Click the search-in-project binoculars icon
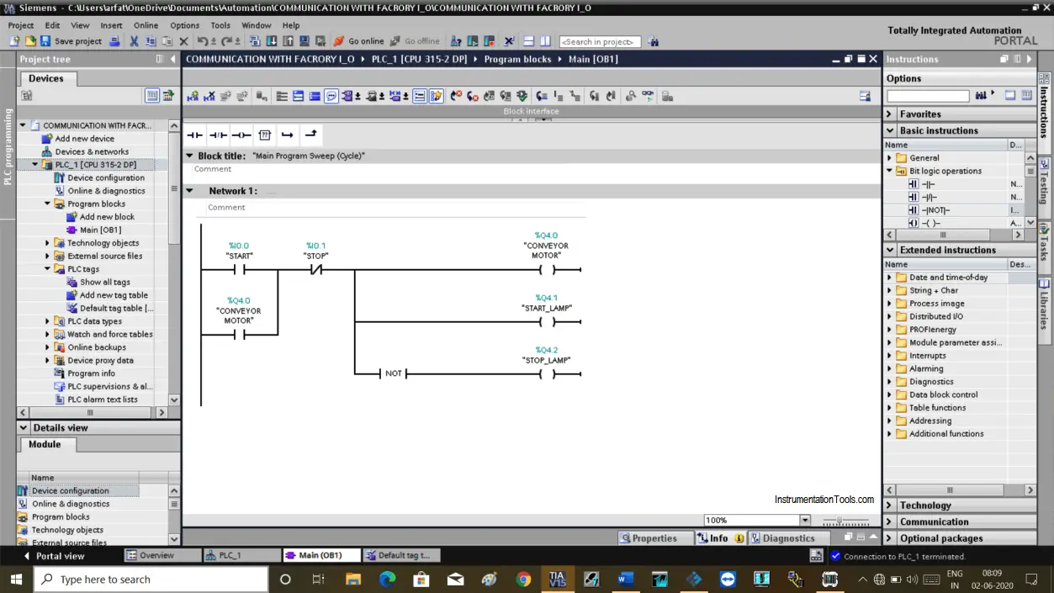 (654, 41)
